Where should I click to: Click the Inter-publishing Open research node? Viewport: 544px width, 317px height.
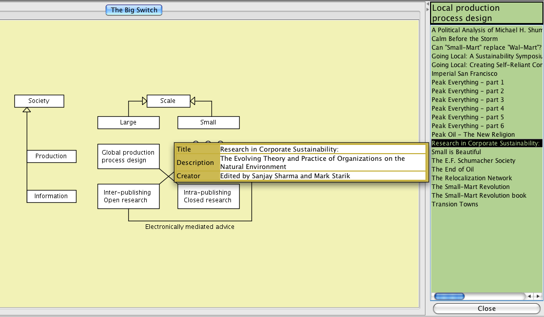128,196
